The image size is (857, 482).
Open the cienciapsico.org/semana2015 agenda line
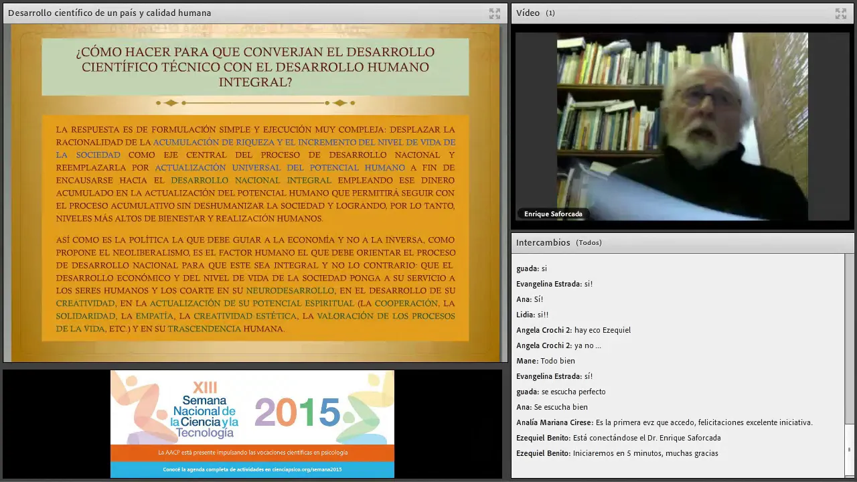pyautogui.click(x=252, y=469)
